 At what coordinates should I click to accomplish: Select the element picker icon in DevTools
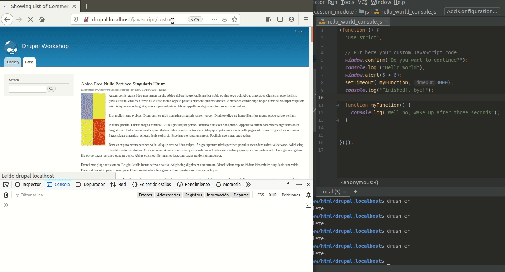coord(5,185)
